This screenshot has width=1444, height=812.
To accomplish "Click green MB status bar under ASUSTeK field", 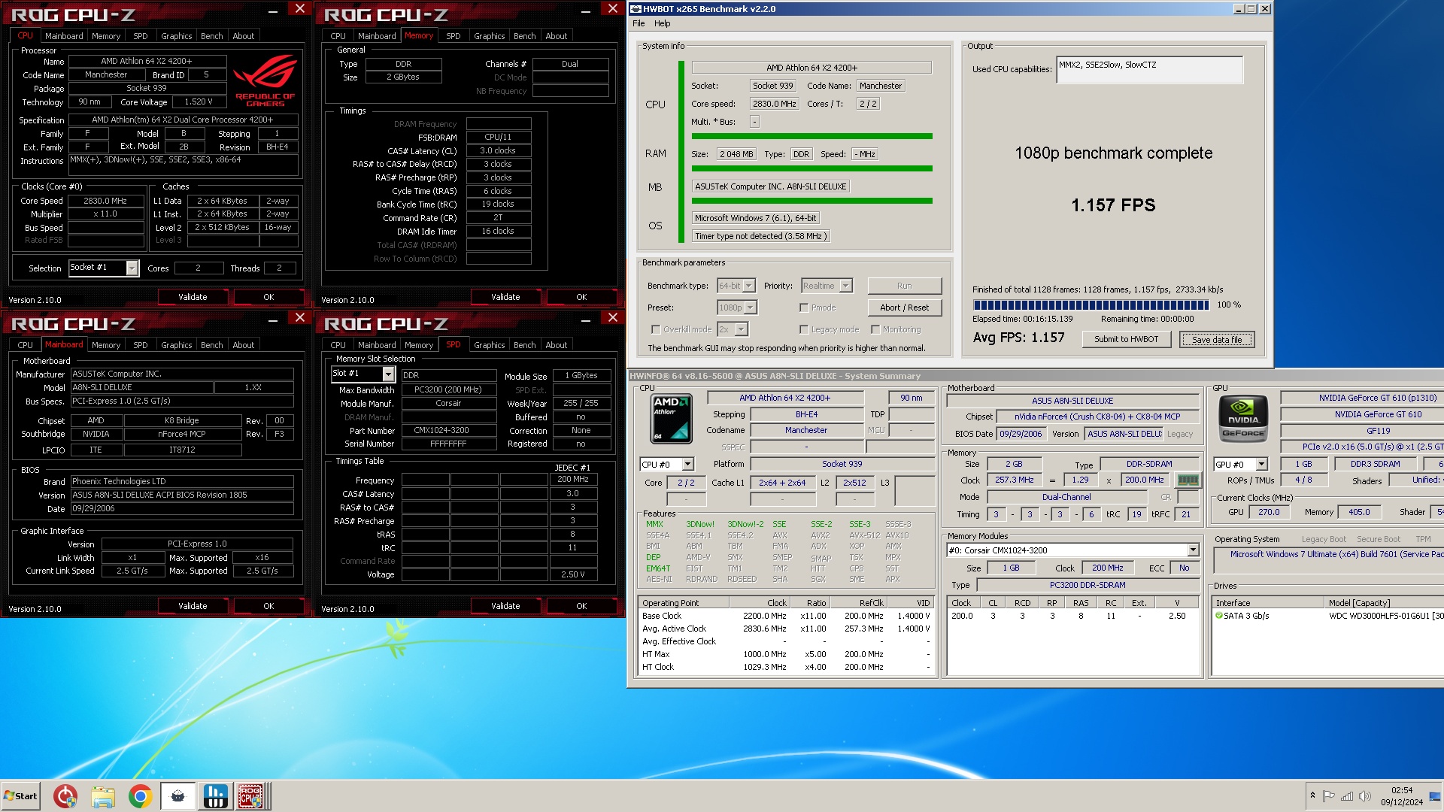I will [812, 201].
